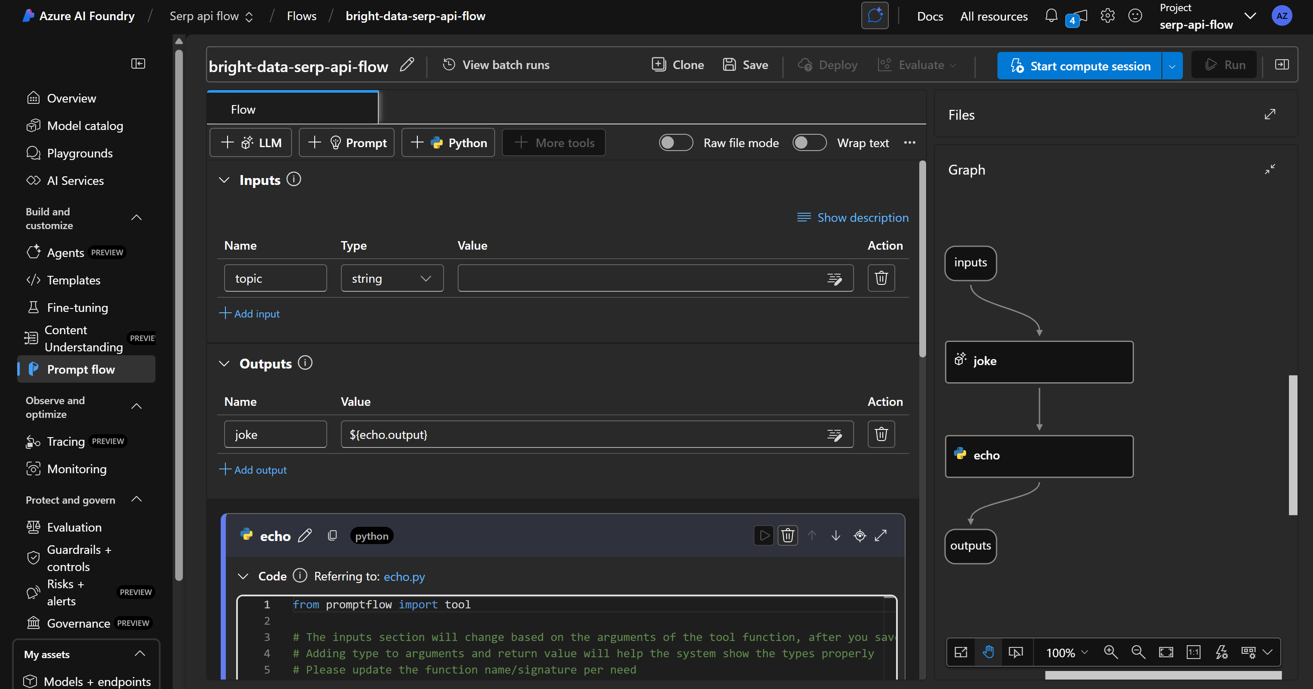This screenshot has width=1313, height=689.
Task: Fit the graph to the screen
Action: coord(1166,652)
